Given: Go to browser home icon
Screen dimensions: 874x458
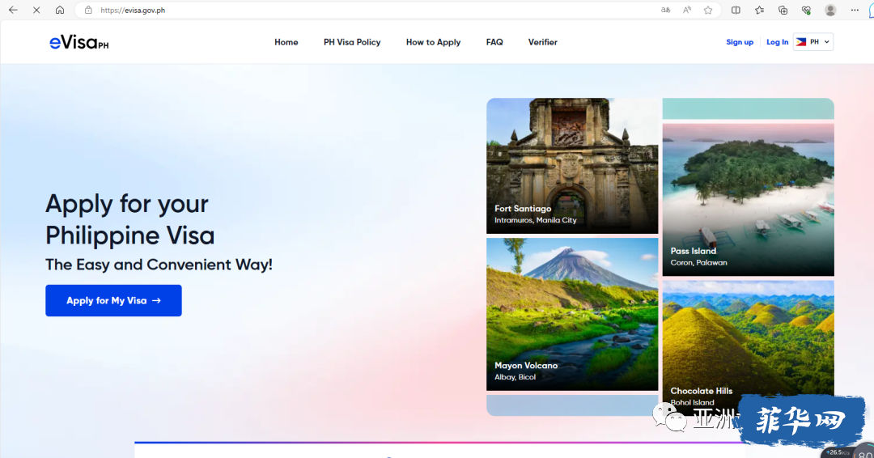Looking at the screenshot, I should click(60, 10).
